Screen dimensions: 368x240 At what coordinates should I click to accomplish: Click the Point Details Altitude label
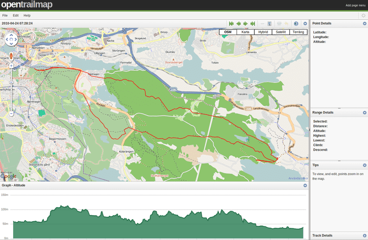coord(319,42)
